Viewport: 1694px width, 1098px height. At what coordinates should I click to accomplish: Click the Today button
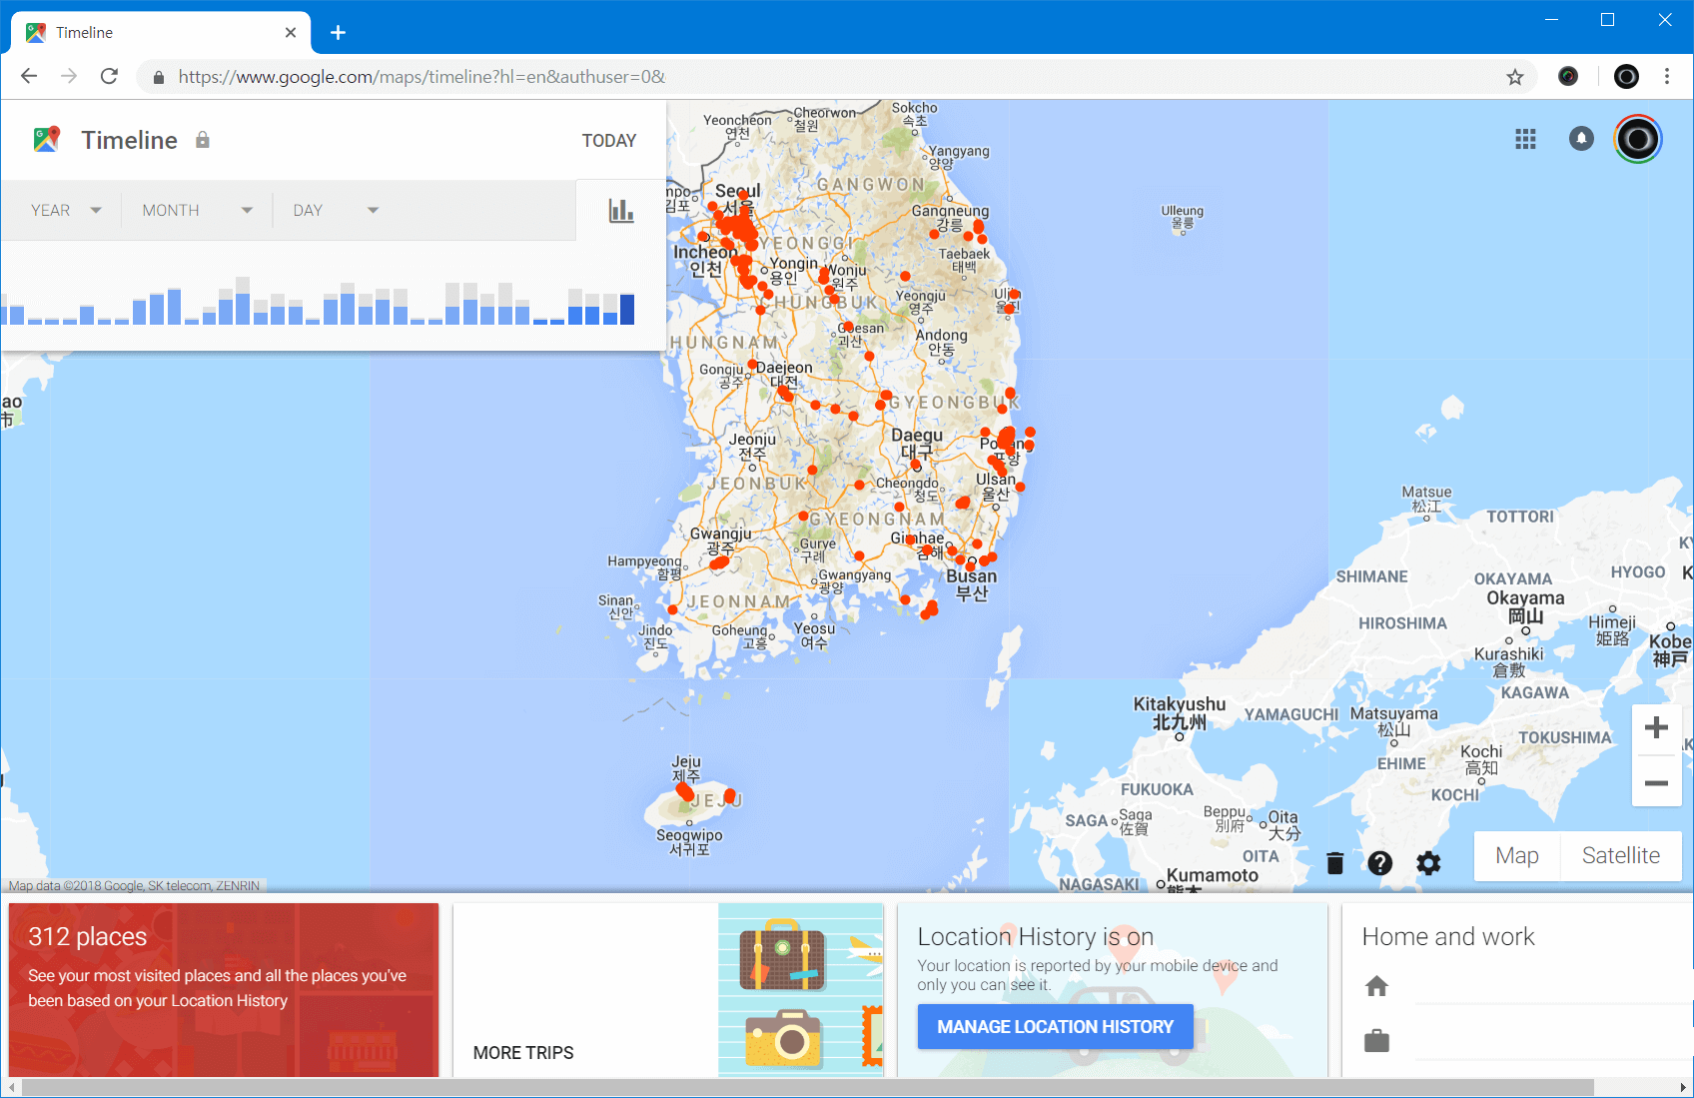click(x=608, y=141)
